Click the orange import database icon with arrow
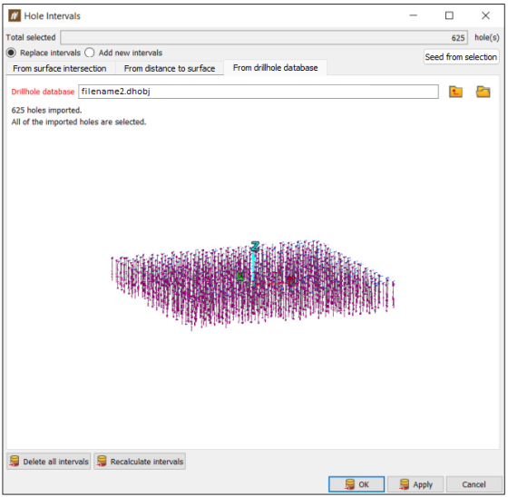The width and height of the screenshot is (508, 497). click(x=455, y=92)
